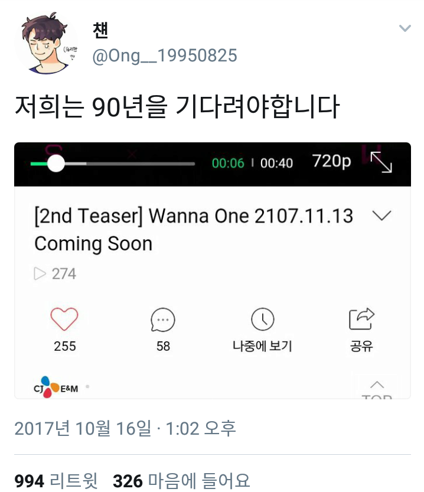Tap the 공유 share label
The height and width of the screenshot is (492, 424).
[361, 346]
